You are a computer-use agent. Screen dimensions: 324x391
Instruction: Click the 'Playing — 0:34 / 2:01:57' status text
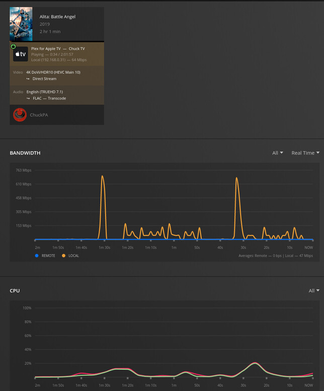click(x=52, y=54)
